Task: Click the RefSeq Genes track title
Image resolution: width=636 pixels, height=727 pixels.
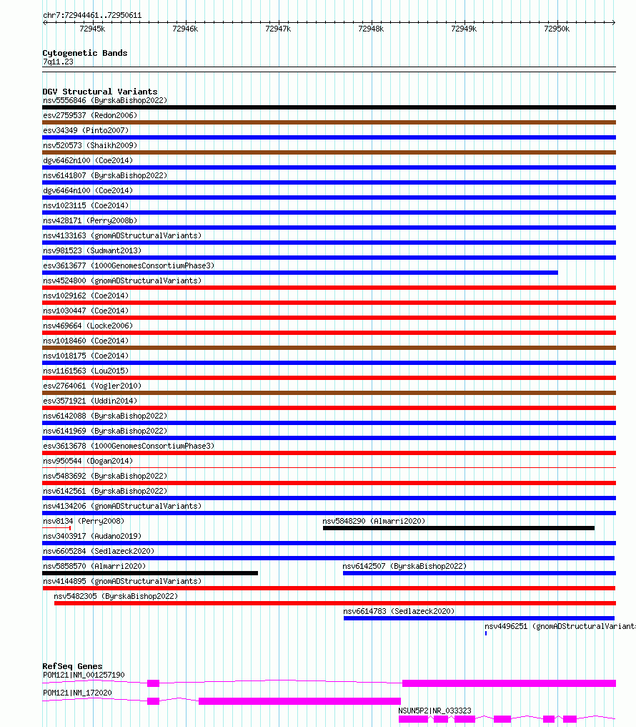Action: tap(72, 666)
